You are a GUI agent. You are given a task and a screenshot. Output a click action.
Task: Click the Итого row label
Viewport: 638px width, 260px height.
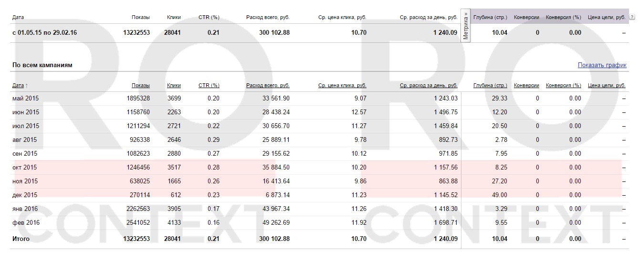click(x=21, y=239)
